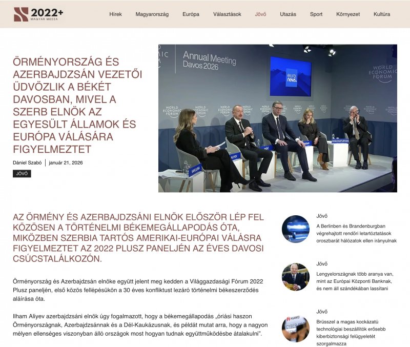Click the JÖVŐ category tag below the headline
The height and width of the screenshot is (347, 410).
23,174
